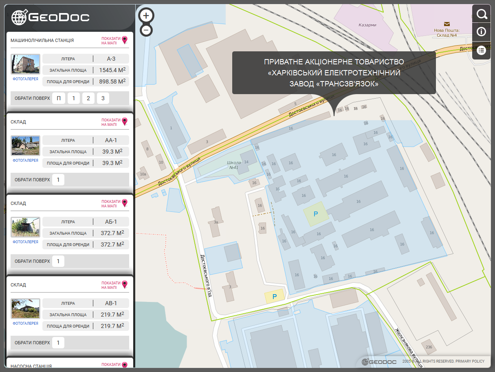Image resolution: width=495 pixels, height=372 pixels.
Task: Click the footer GeoDoc logo
Action: (x=379, y=361)
